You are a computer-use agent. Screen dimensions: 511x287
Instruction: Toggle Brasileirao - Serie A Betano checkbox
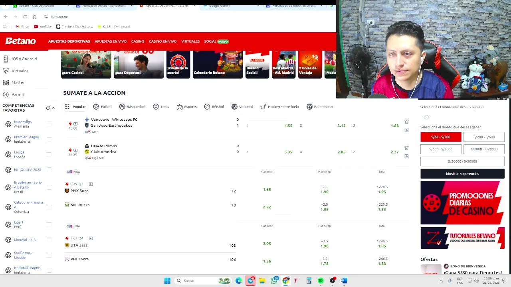(49, 187)
